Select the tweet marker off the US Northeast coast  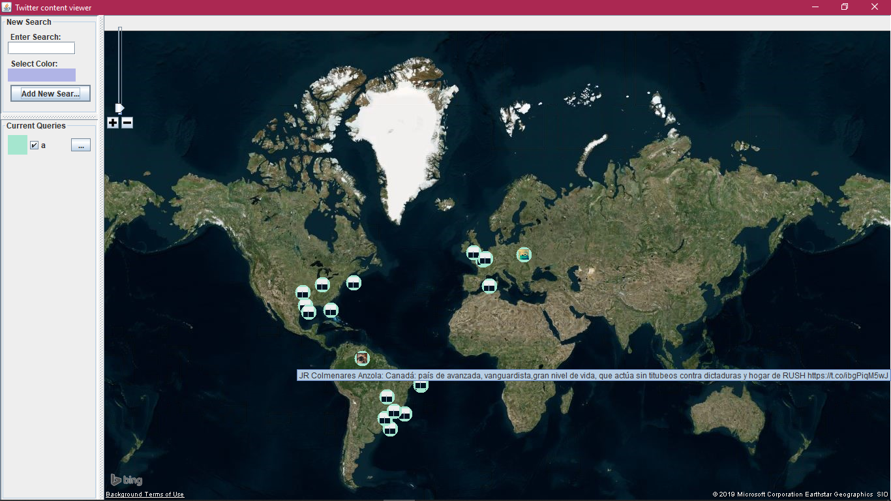coord(354,282)
